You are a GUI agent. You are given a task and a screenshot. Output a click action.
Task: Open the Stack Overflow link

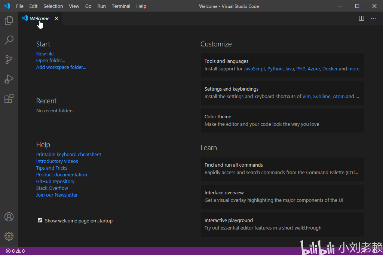point(52,188)
